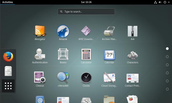Open the Calendar app

click(x=109, y=55)
